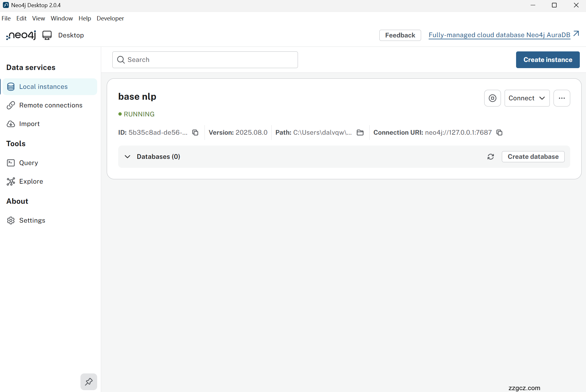Go to Import in the sidebar
This screenshot has height=392, width=586.
[29, 124]
